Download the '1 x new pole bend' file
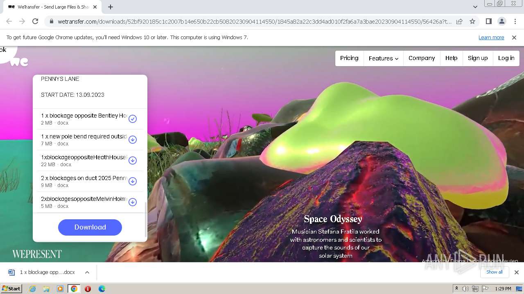Image resolution: width=524 pixels, height=294 pixels. (133, 140)
